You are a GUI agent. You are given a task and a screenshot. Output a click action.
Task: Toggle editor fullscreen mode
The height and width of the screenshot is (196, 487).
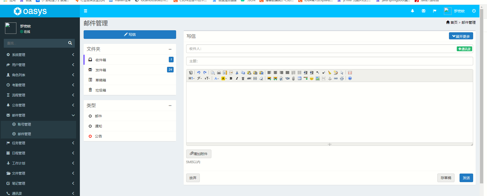pyautogui.click(x=350, y=73)
